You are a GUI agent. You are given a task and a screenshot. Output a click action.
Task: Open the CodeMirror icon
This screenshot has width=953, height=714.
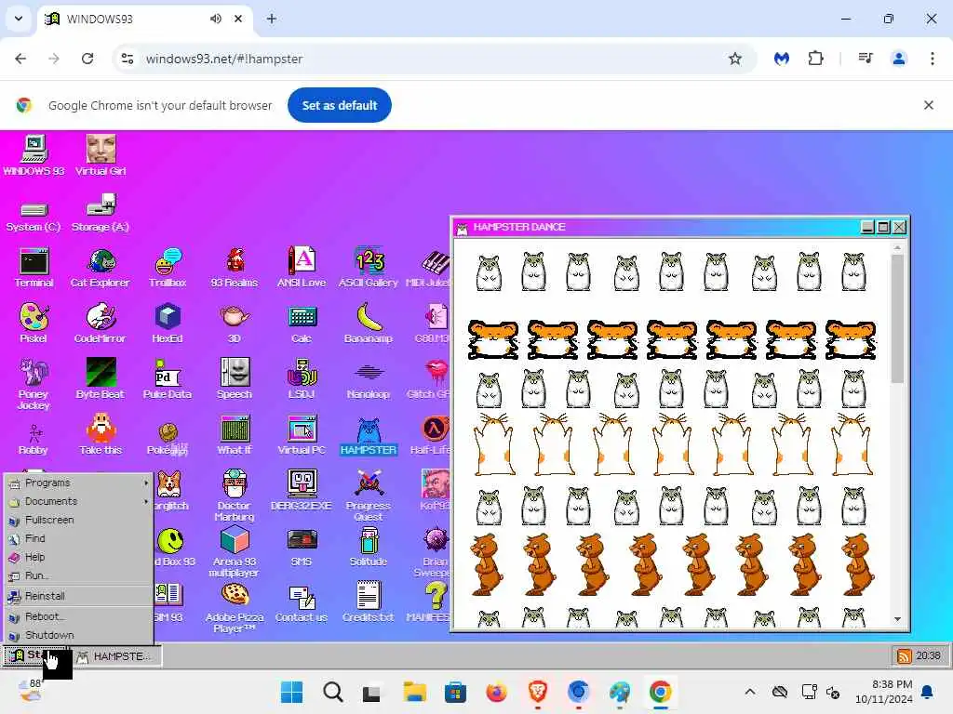(101, 323)
